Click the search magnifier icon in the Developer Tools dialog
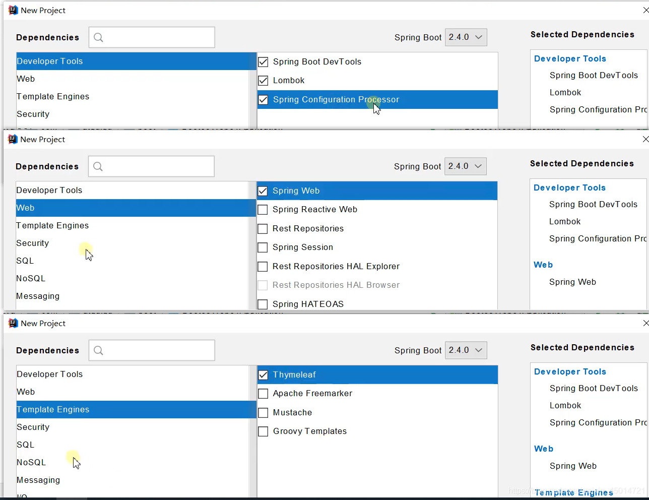This screenshot has height=500, width=649. click(99, 37)
